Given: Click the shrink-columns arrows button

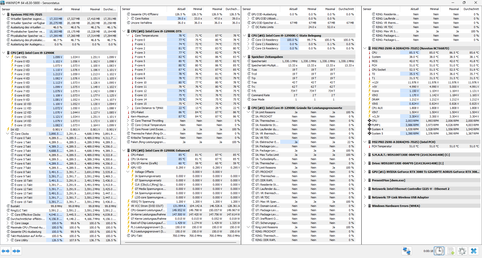Looking at the screenshot, I should tap(16, 251).
